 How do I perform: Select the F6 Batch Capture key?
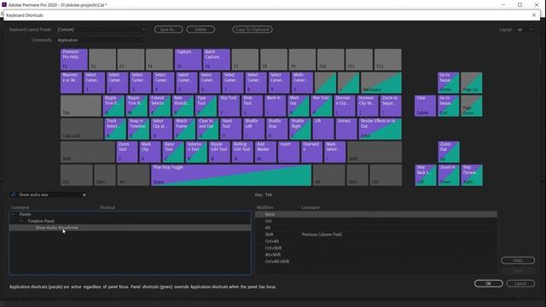[x=217, y=60]
